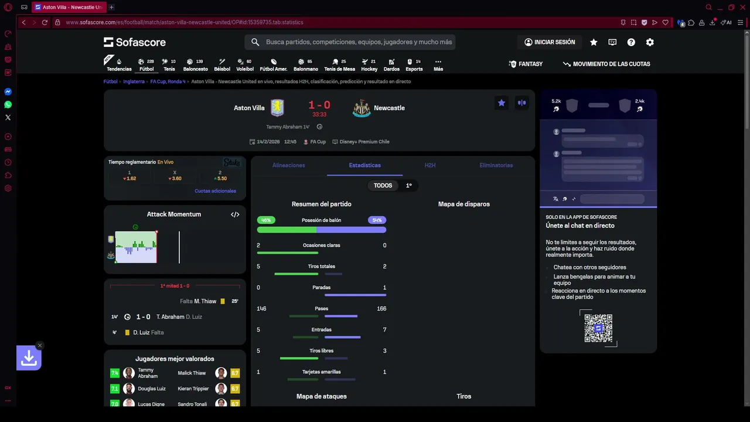
Task: Select Hockey in the sports menu
Action: tap(369, 64)
